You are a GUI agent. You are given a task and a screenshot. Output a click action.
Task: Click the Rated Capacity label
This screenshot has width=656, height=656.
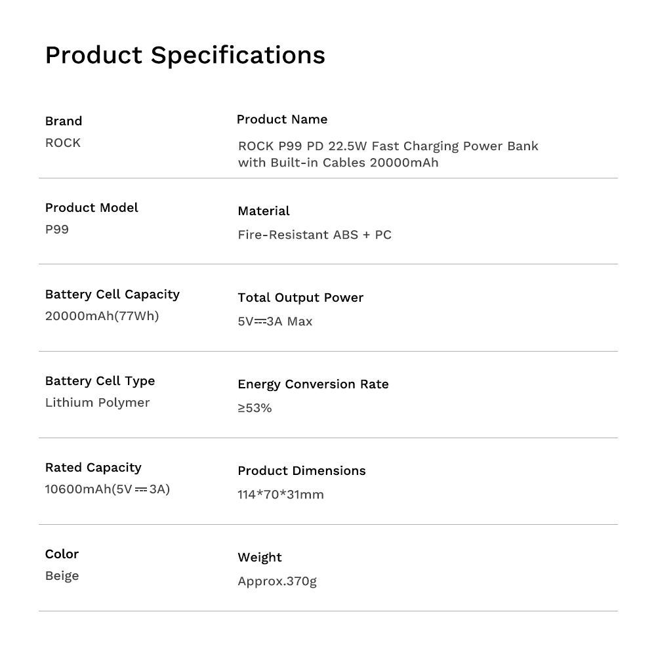[x=93, y=467]
